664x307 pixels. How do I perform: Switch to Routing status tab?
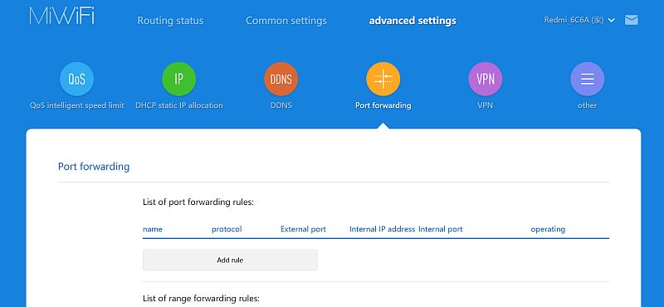coord(170,20)
